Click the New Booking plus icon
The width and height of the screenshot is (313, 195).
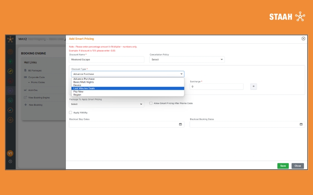(x=25, y=105)
